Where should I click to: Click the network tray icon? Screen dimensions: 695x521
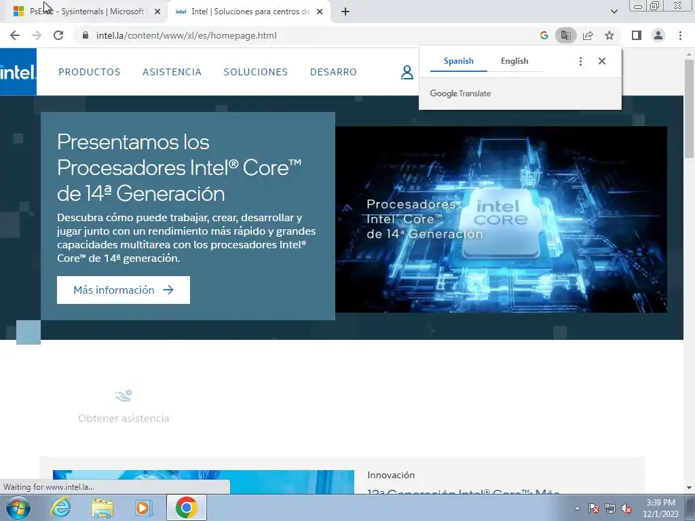[610, 508]
